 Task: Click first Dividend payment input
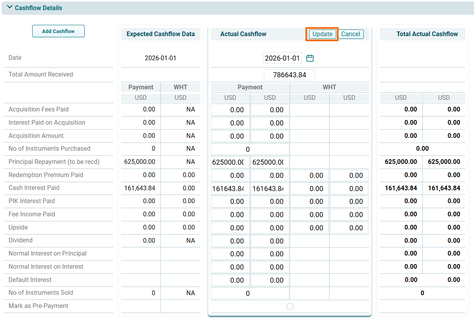231,241
